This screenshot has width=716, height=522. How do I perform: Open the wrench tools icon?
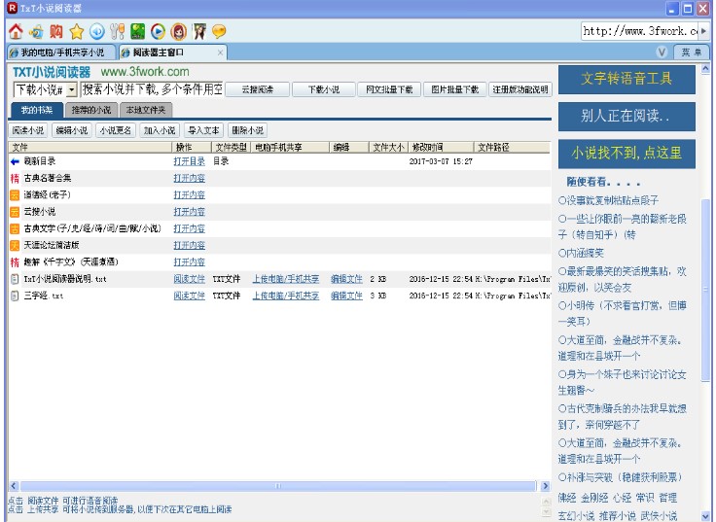click(117, 31)
